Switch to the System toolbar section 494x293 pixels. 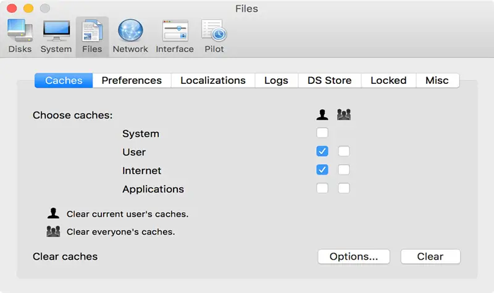pos(56,36)
